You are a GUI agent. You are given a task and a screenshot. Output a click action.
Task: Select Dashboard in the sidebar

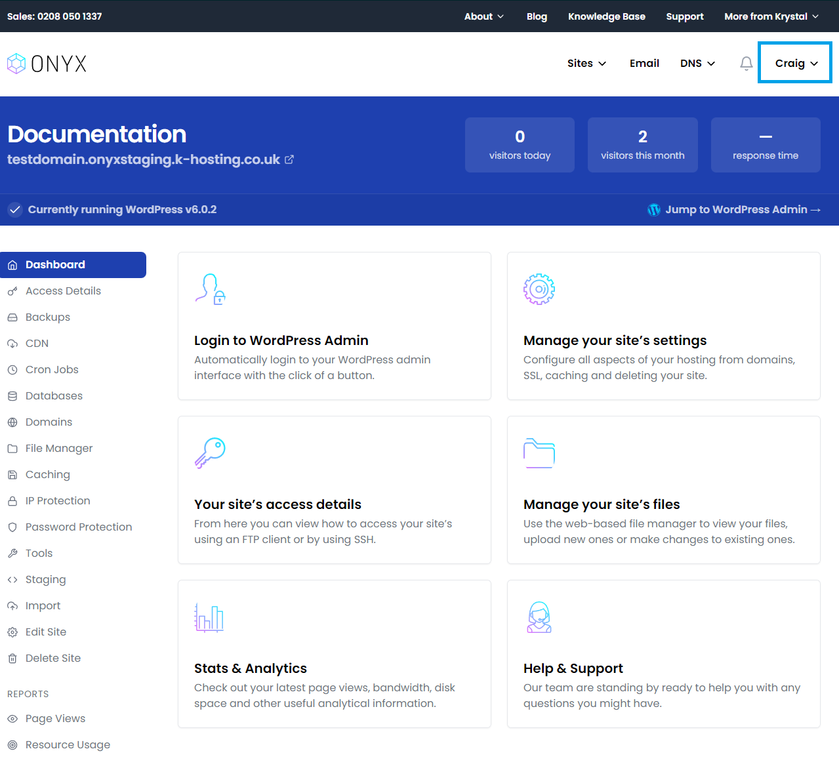pyautogui.click(x=73, y=265)
